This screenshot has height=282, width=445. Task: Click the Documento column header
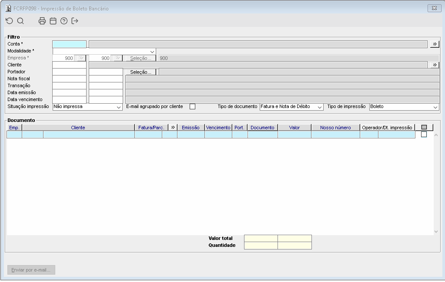tap(262, 128)
